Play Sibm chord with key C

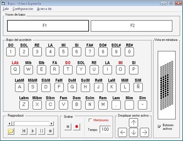coord(51,105)
